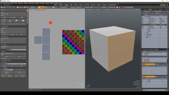The width and height of the screenshot is (169, 95).
Task: Click the UDIM Indicator button
Action: [x=13, y=59]
